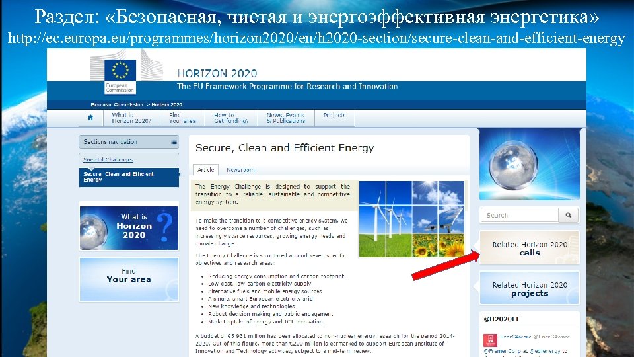Click the @EnergyAware tweet handle
Screen dimensions: 634x357
551,337
